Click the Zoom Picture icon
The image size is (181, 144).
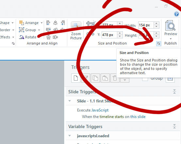(76, 25)
